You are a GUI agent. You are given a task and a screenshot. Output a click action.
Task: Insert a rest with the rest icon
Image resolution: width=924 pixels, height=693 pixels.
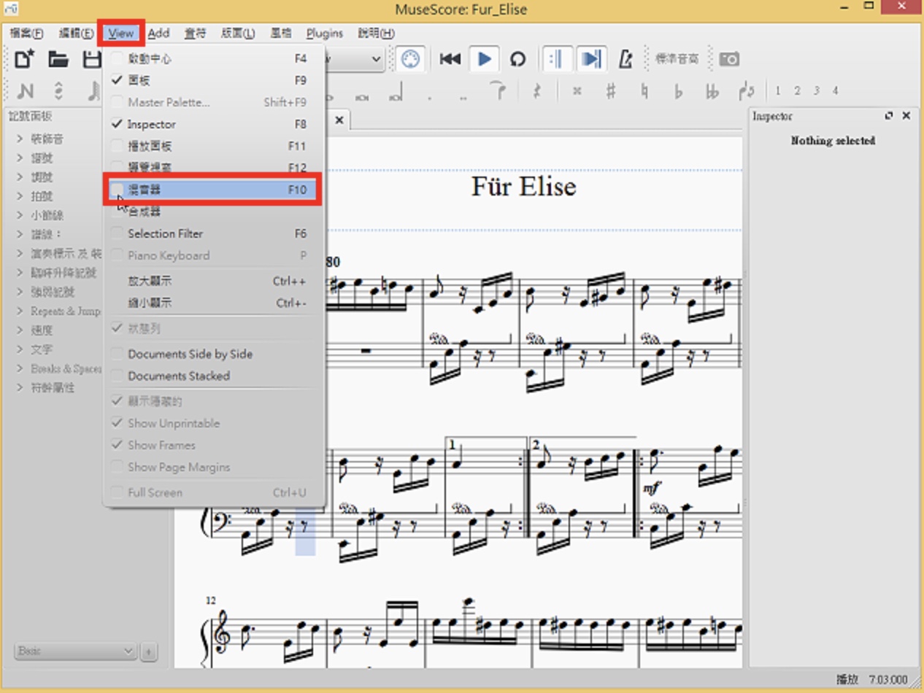537,91
